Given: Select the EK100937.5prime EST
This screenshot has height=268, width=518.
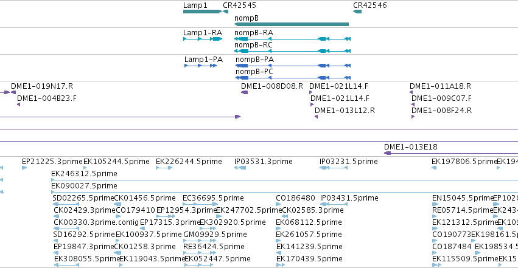Looking at the screenshot, I should coord(119,241).
